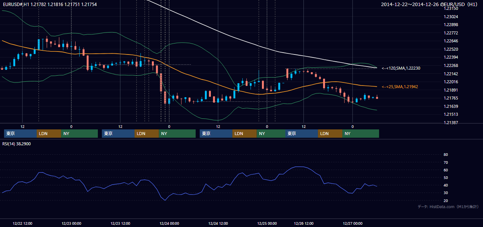The image size is (483, 227).
Task: Select price level 1.21765 on the axis
Action: pos(450,98)
